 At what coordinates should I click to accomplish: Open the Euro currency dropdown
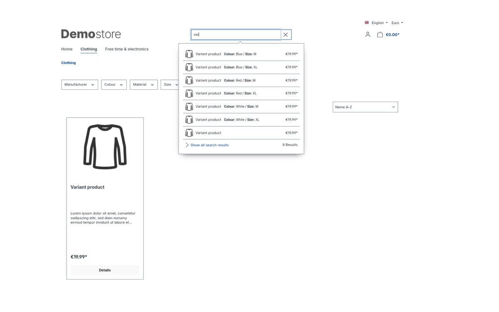coord(397,23)
